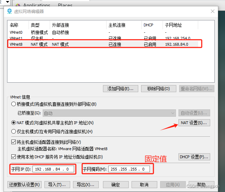The height and width of the screenshot is (192, 225).
Task: Click subnet address 192.168.254.0 cell
Action: point(178,38)
